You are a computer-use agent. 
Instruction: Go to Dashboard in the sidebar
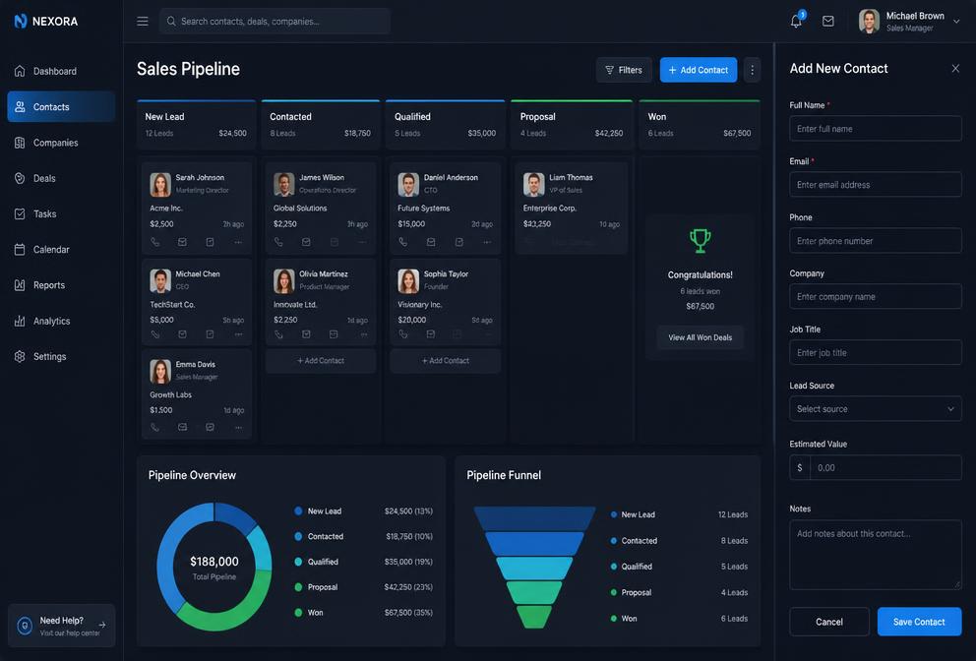pos(61,71)
